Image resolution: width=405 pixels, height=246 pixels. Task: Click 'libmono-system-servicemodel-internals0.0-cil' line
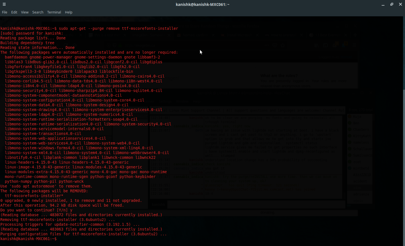coord(54,129)
